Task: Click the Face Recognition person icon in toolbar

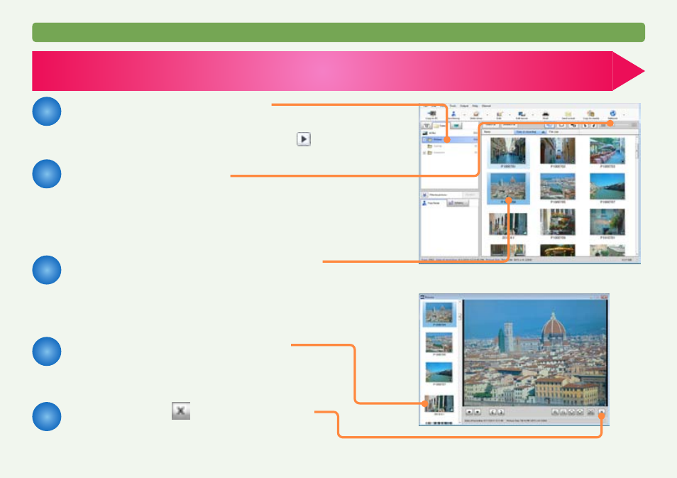Action: coord(453,113)
